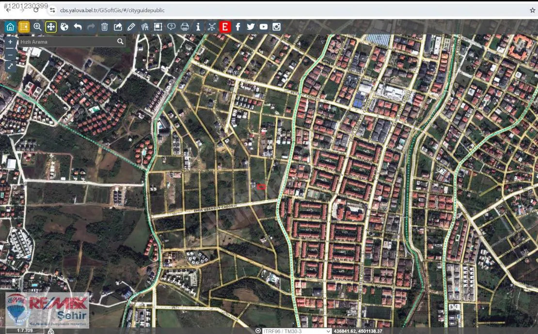Image resolution: width=538 pixels, height=334 pixels.
Task: Open the site information icon by the URL
Action: pyautogui.click(x=52, y=10)
